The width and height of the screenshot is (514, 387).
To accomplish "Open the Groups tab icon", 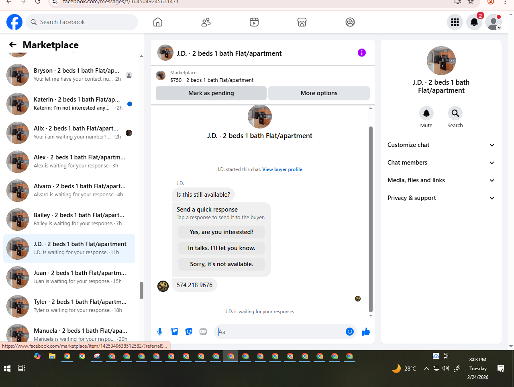I will [350, 22].
